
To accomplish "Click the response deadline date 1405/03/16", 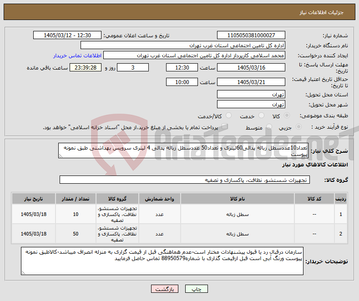I will (251, 67).
